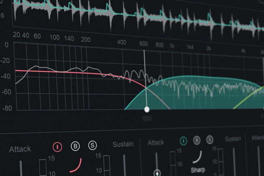This screenshot has width=264, height=176.
Task: Toggle the teal band power button
Action: pyautogui.click(x=183, y=141)
